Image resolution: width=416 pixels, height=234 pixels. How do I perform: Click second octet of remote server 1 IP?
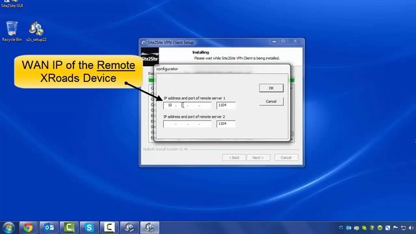182,105
